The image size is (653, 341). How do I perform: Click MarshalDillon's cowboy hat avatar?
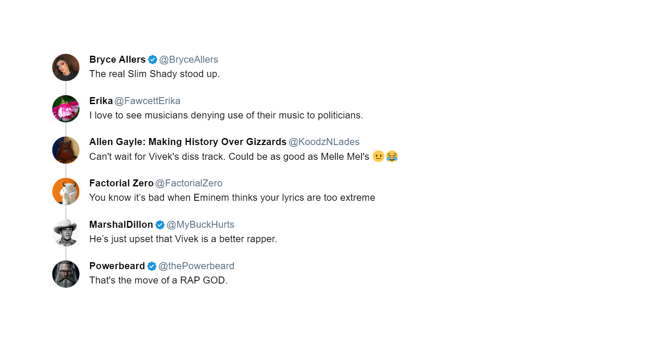66,233
